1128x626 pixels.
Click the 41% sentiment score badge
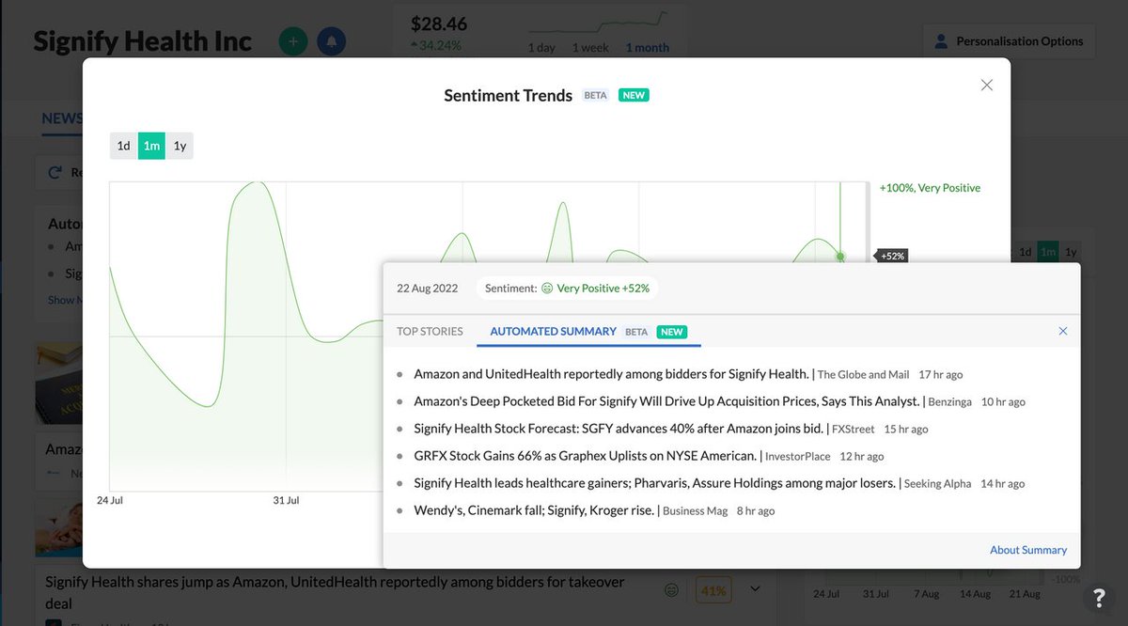pyautogui.click(x=713, y=590)
